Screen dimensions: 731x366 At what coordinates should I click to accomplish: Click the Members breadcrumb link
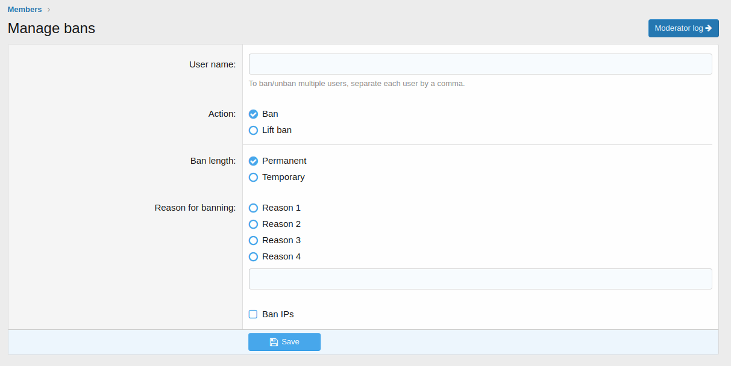25,10
